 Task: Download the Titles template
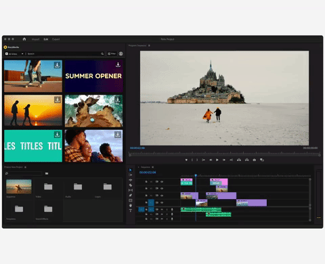[x=57, y=135]
